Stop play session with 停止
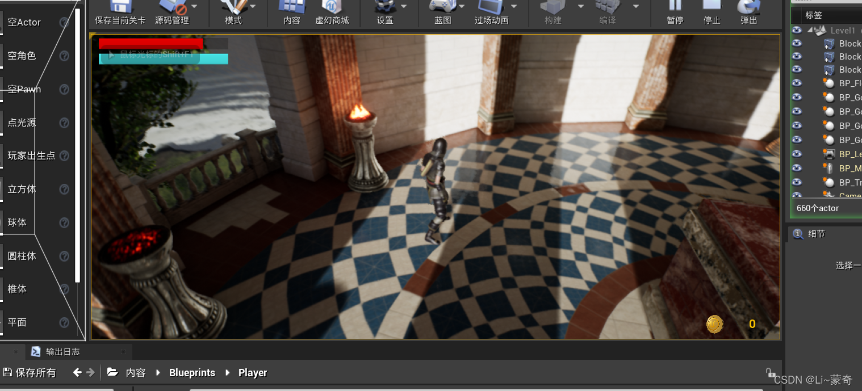862x391 pixels. pyautogui.click(x=712, y=6)
